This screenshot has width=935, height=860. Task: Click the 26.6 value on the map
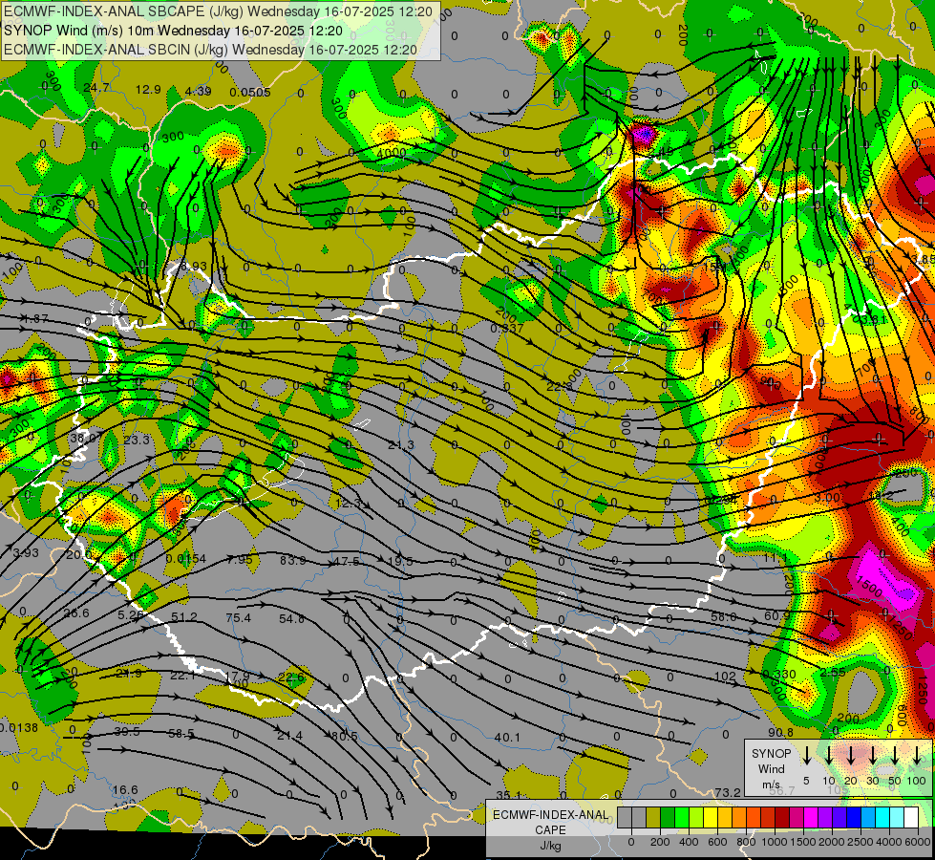(75, 613)
